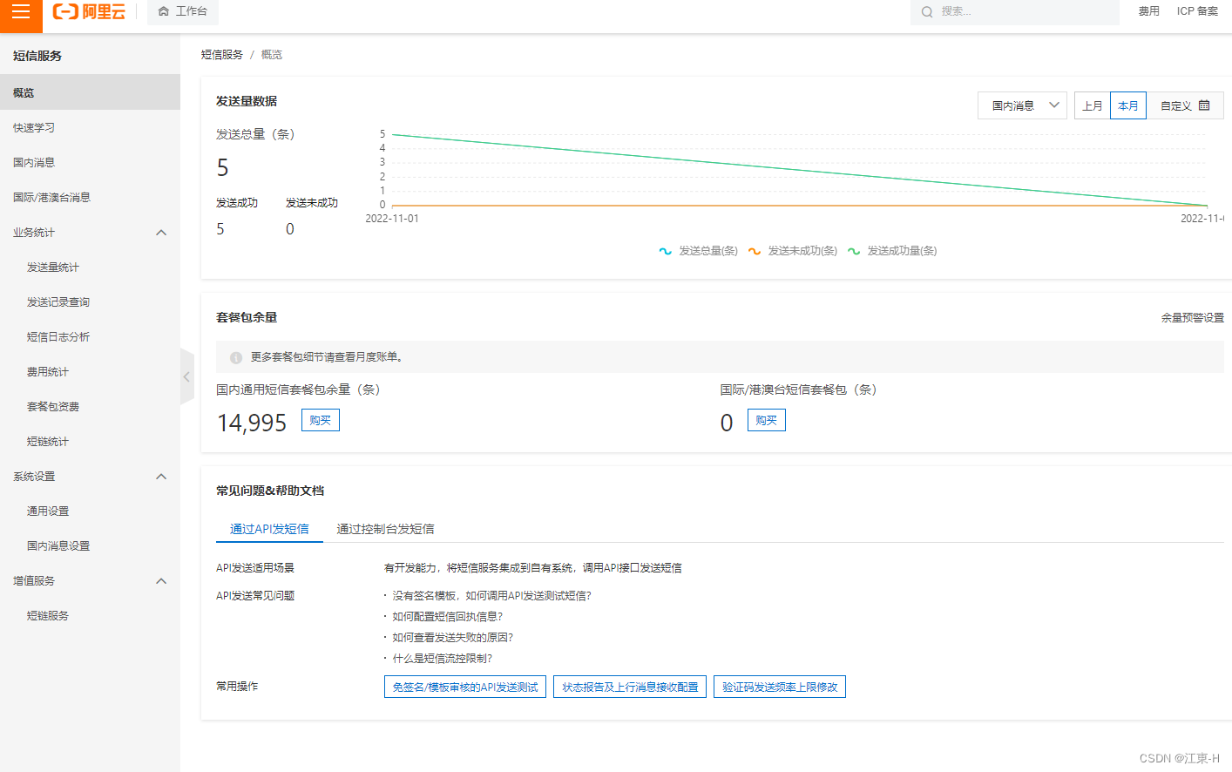This screenshot has height=772, width=1232.
Task: Click the 短信服务 sidebar title
Action: point(37,56)
